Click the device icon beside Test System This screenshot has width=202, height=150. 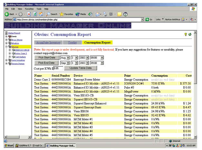13,57
